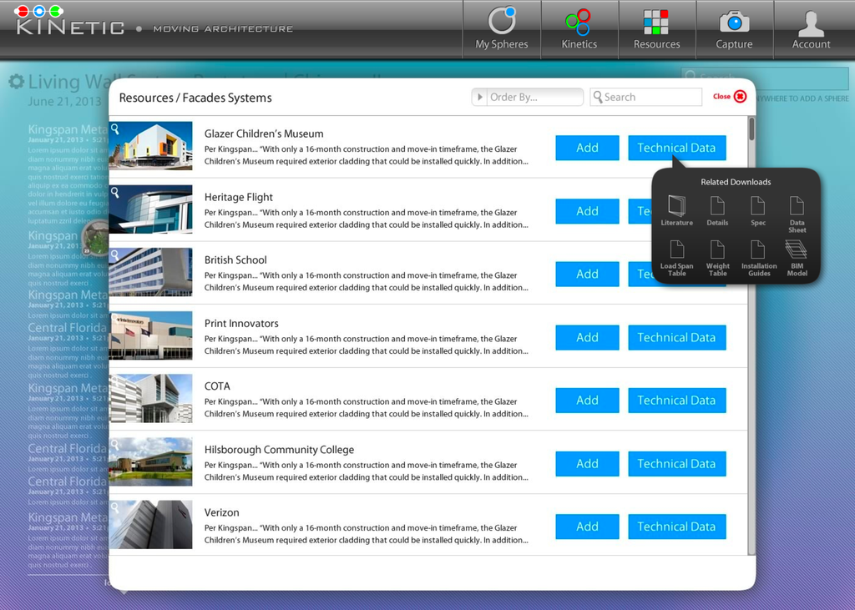Image resolution: width=855 pixels, height=610 pixels.
Task: Open the Print Innovators thumbnail image
Action: [x=150, y=335]
